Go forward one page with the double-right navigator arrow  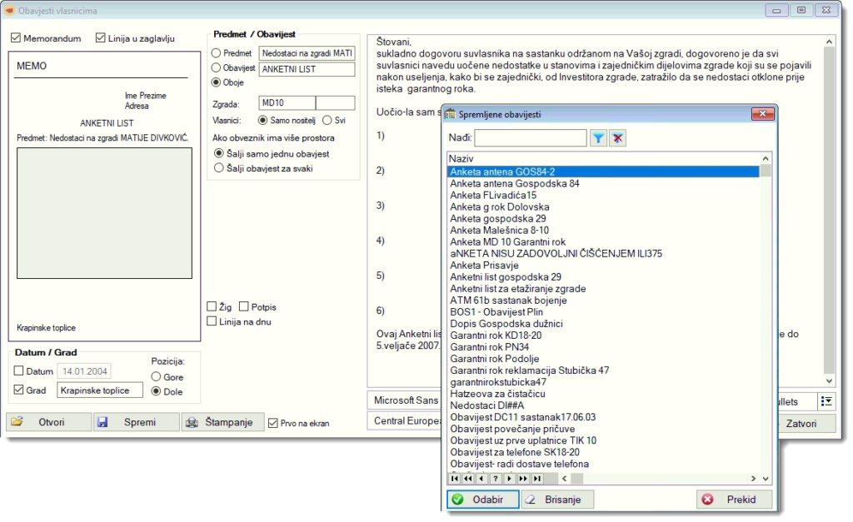pos(523,479)
